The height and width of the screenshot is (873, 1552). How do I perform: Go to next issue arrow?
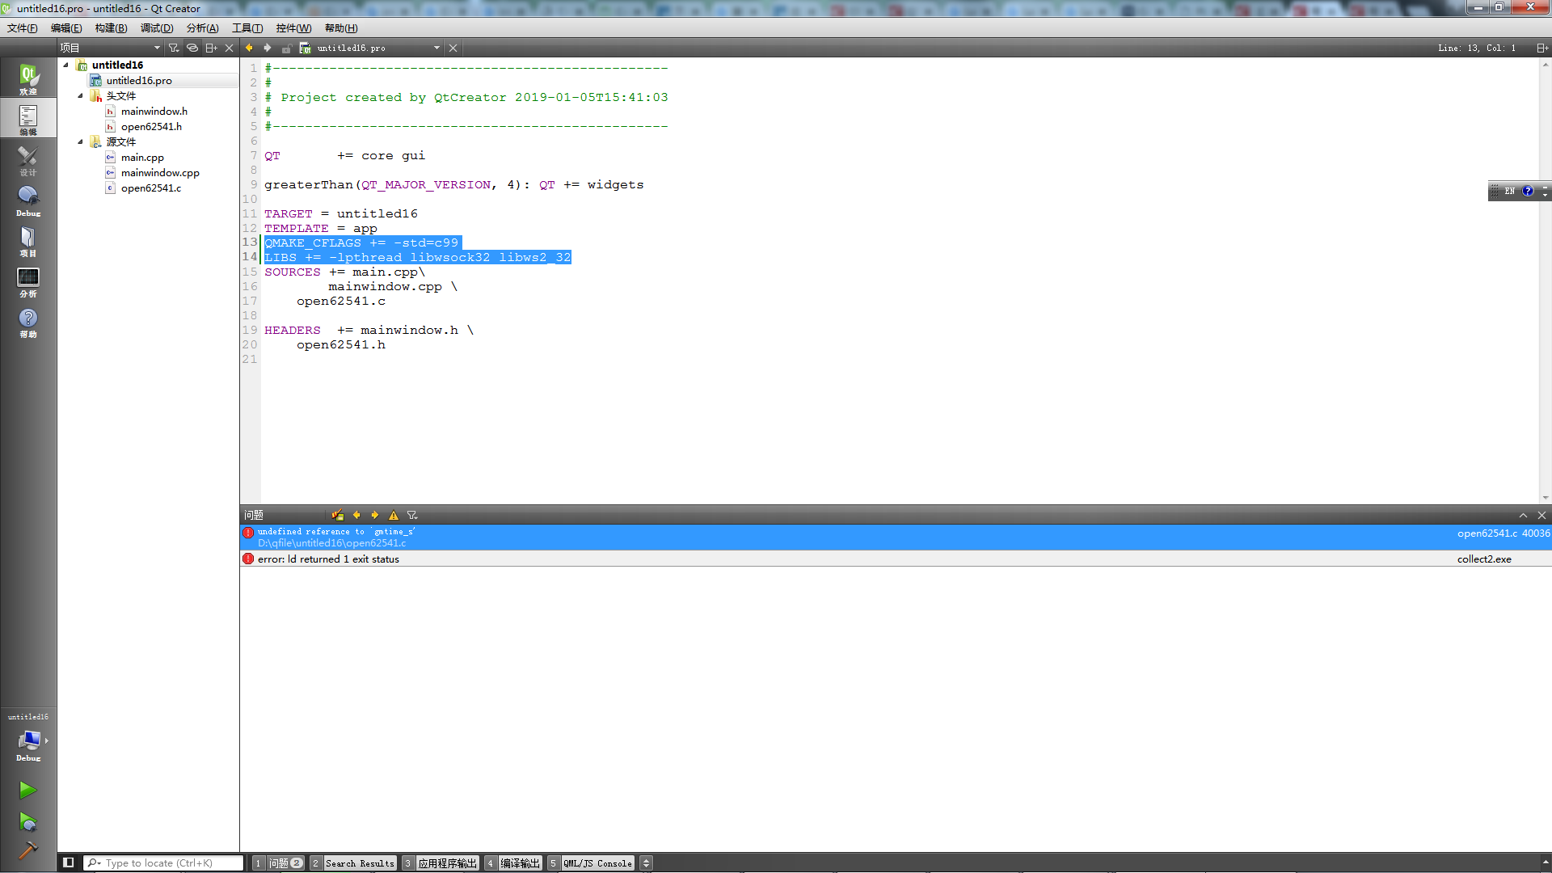pos(375,515)
